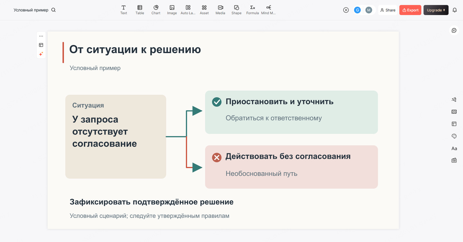This screenshot has width=463, height=242.
Task: Select the Text tool
Action: (123, 10)
